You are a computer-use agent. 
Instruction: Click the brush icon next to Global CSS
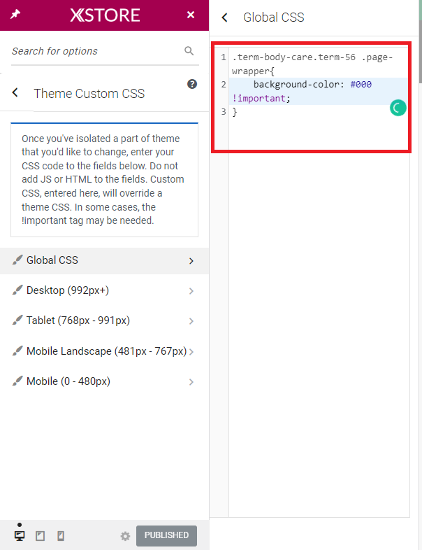pyautogui.click(x=17, y=260)
